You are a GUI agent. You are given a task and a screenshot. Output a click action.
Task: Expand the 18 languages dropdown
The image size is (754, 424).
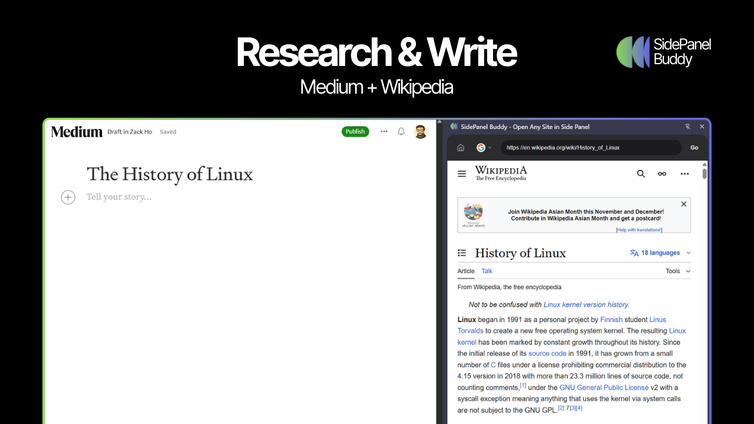660,253
